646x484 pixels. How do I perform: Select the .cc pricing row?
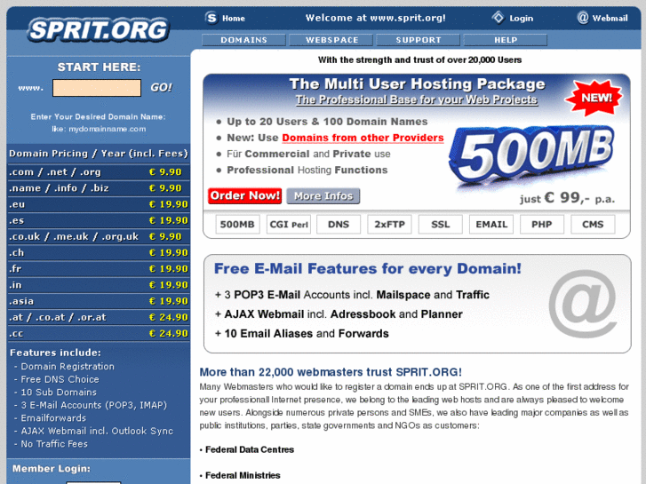99,333
